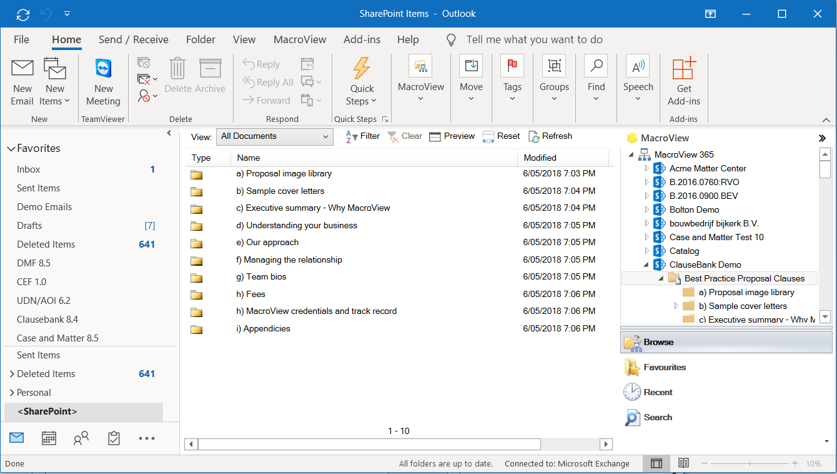This screenshot has width=837, height=474.
Task: Click the Preview toolbar button
Action: [452, 136]
